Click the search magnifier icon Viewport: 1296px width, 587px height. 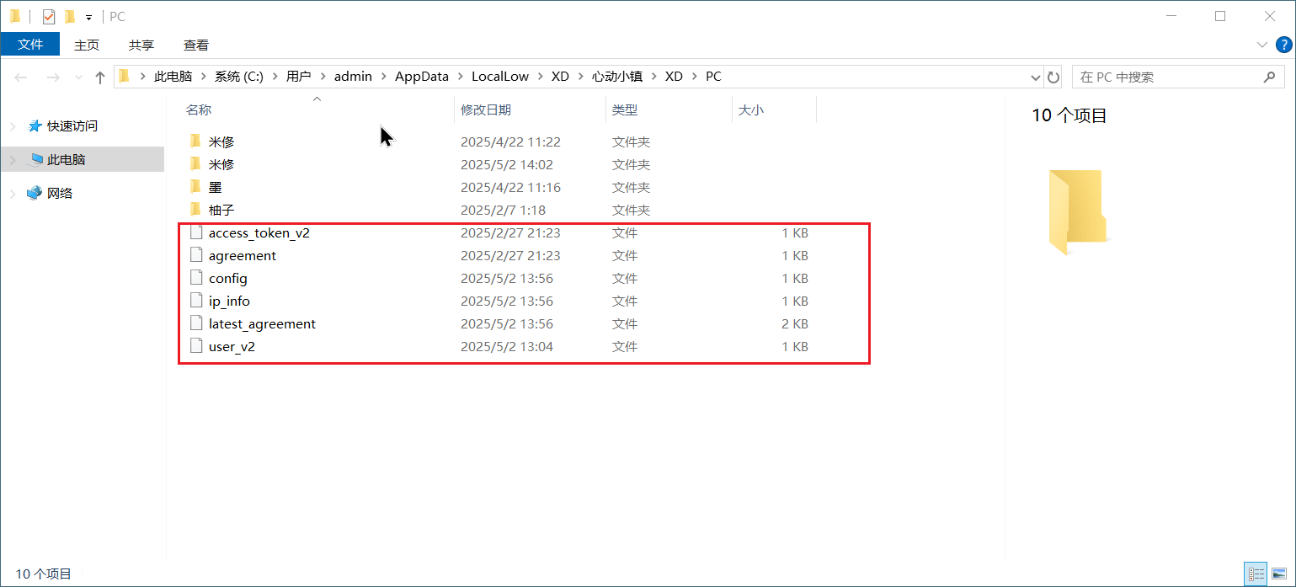(x=1268, y=77)
